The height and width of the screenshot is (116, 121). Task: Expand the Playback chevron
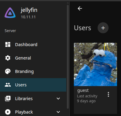[58, 112]
